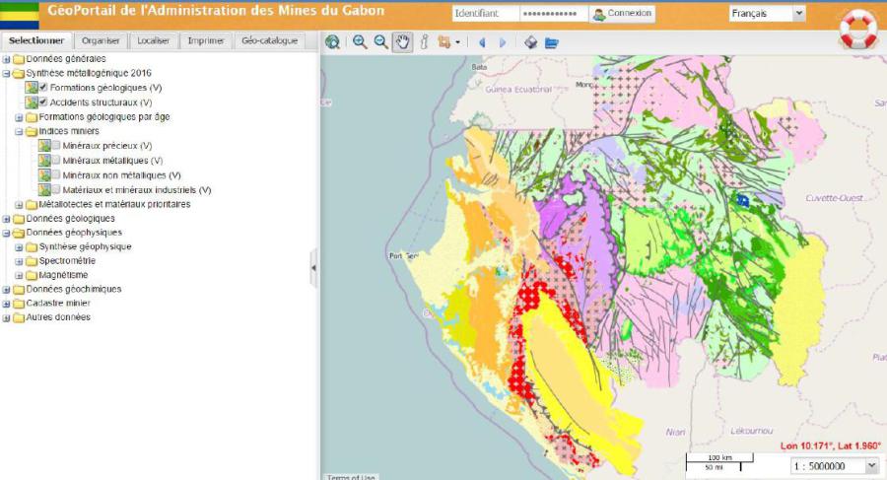Screen dimensions: 887x480
Task: Activate the pan hand tool
Action: [x=402, y=42]
